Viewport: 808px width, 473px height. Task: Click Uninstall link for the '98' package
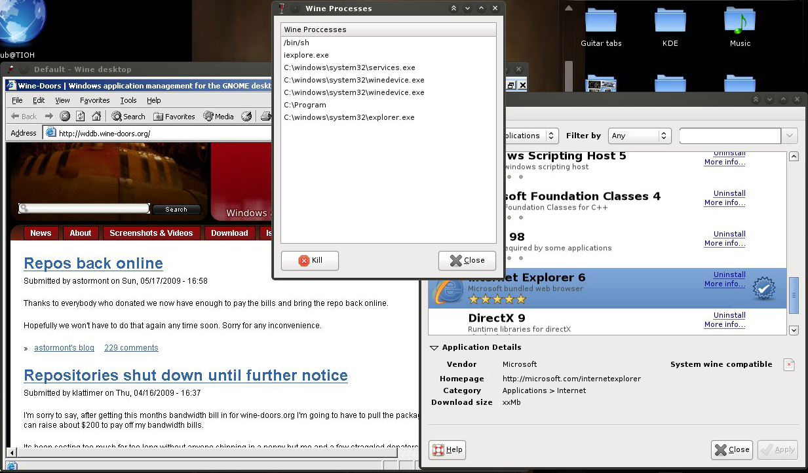coord(729,235)
